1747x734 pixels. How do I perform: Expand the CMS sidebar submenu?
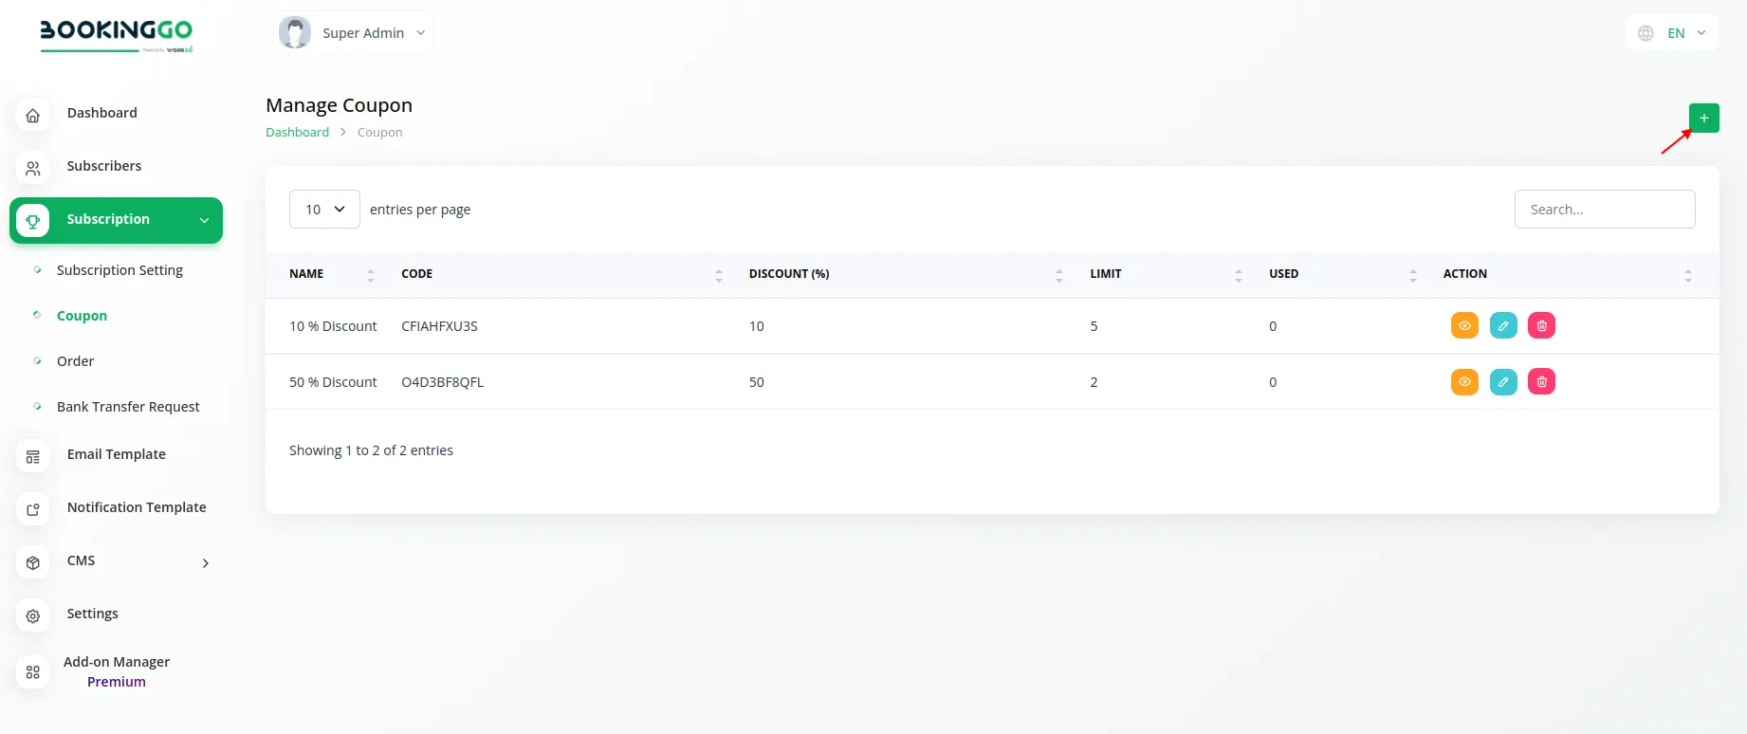pyautogui.click(x=205, y=563)
